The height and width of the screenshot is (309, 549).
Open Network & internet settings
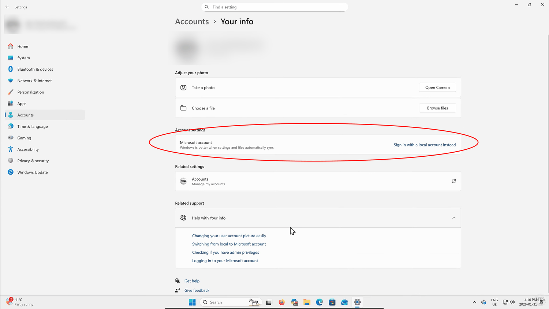click(x=45, y=81)
